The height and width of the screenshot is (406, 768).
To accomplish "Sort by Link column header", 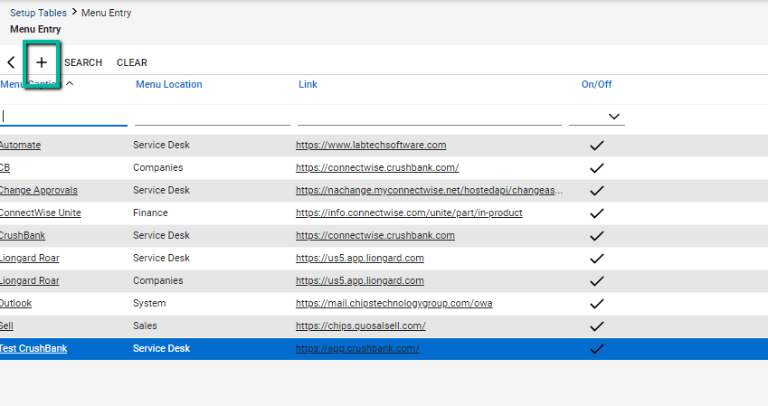I will pyautogui.click(x=308, y=84).
